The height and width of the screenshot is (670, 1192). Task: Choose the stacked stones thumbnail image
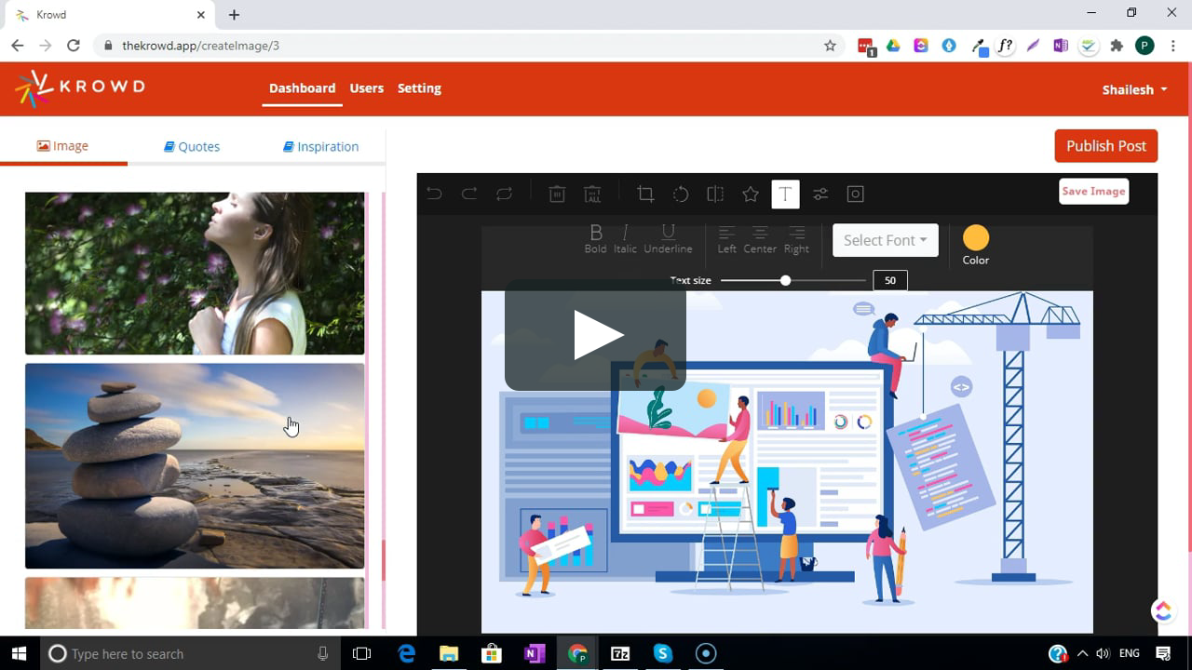pos(195,465)
